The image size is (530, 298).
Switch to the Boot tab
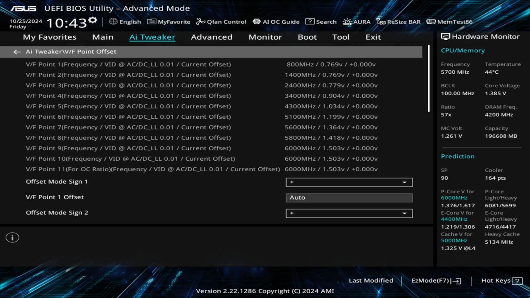(x=307, y=37)
